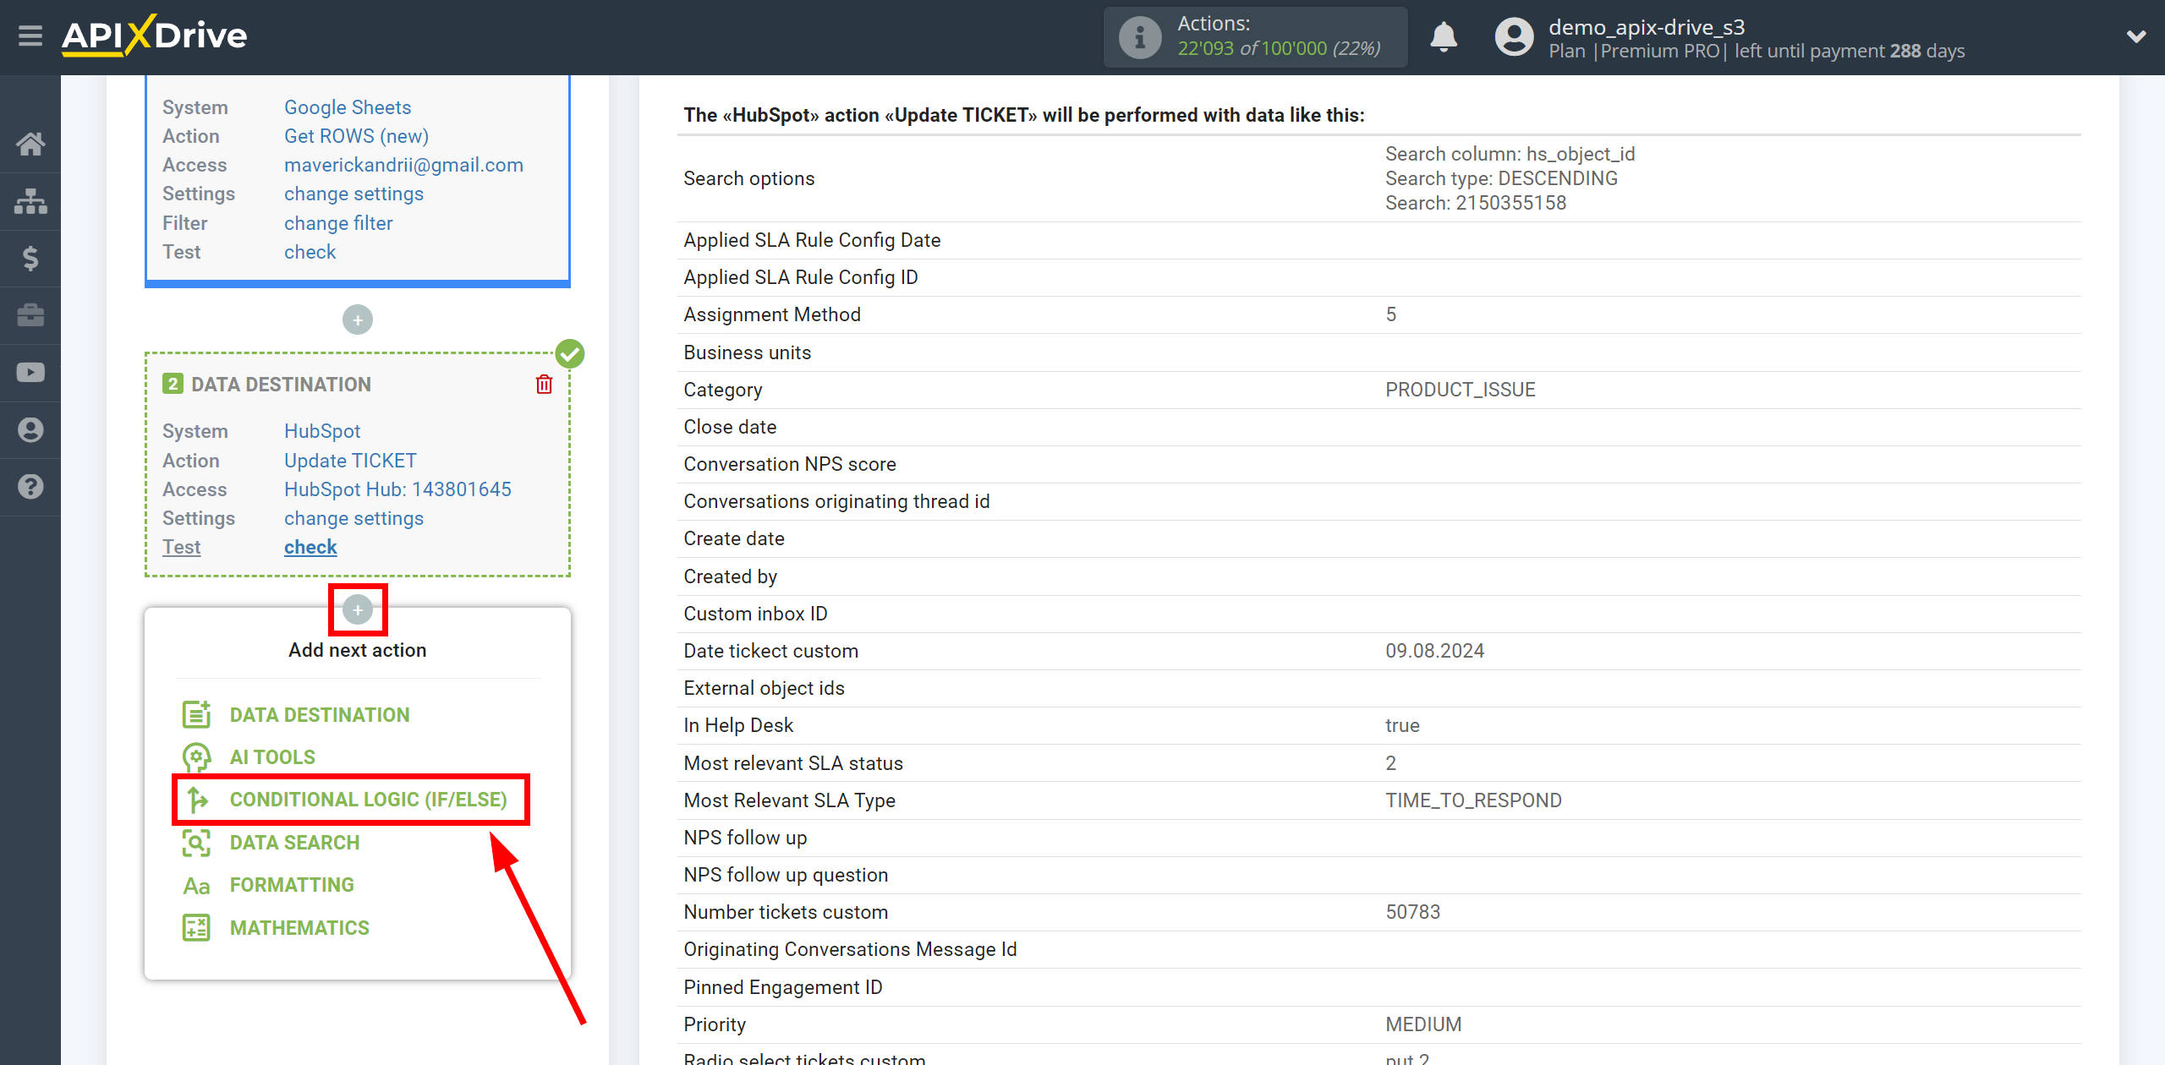Click the Mathematics calculator icon
Viewport: 2165px width, 1065px height.
[196, 927]
